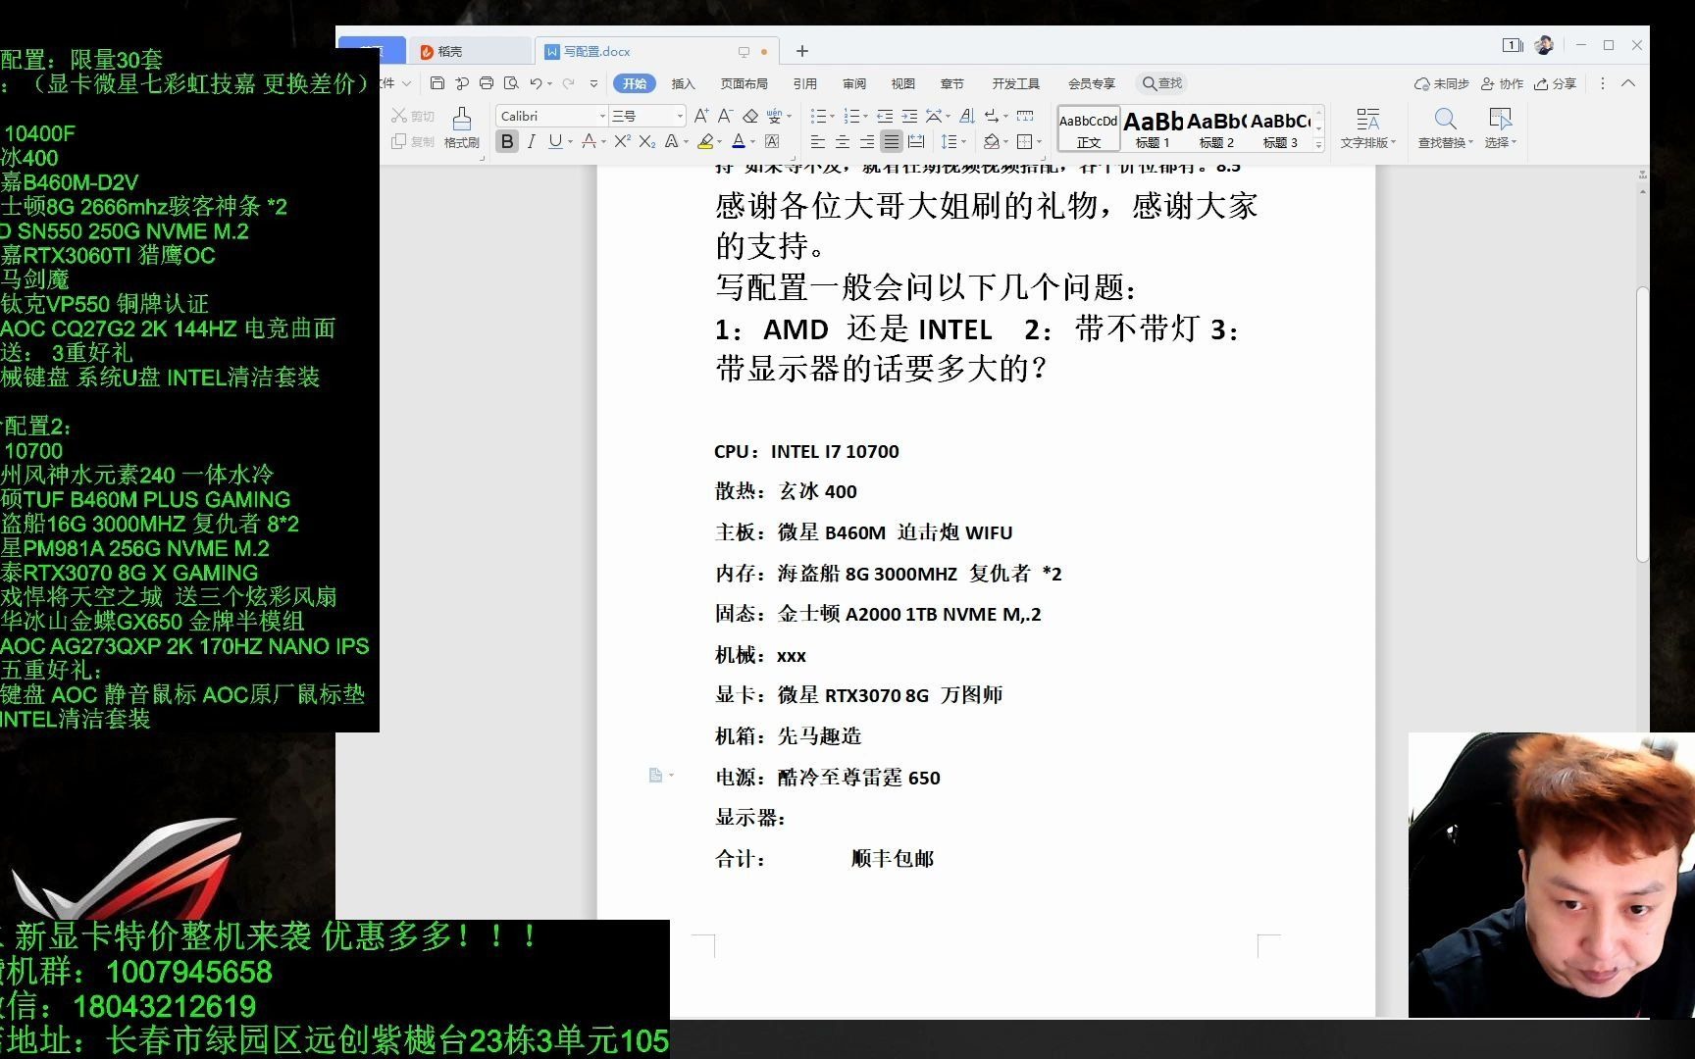Apply the 标题 2 heading style
This screenshot has height=1059, width=1695.
coord(1216,128)
